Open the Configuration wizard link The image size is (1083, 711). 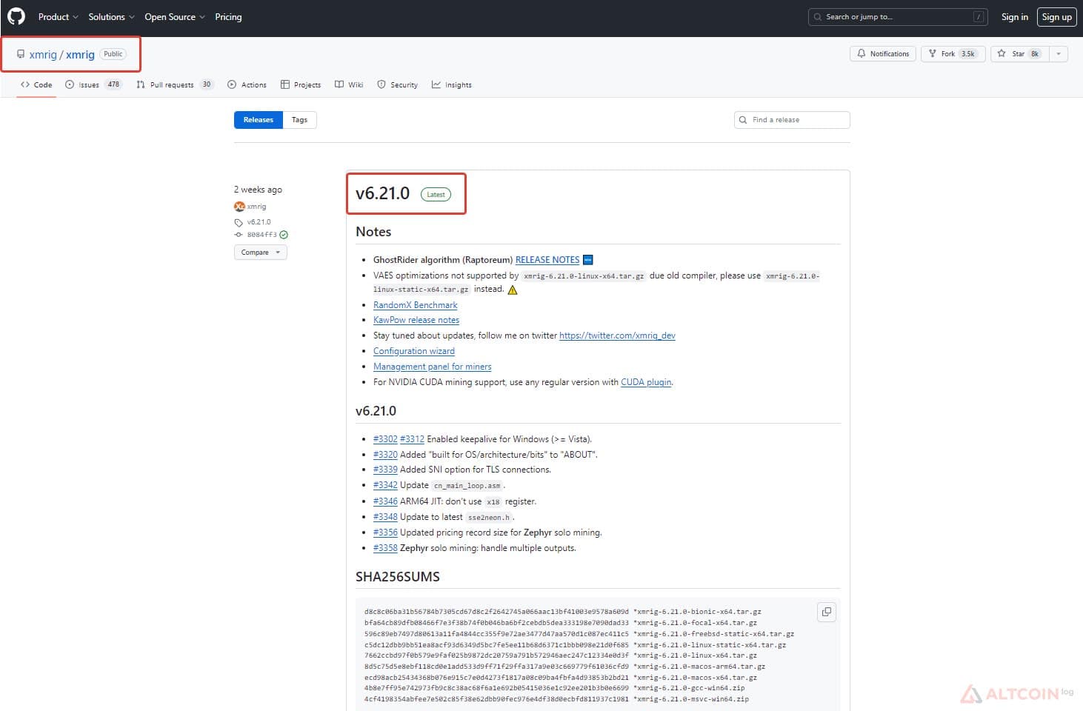(x=414, y=351)
